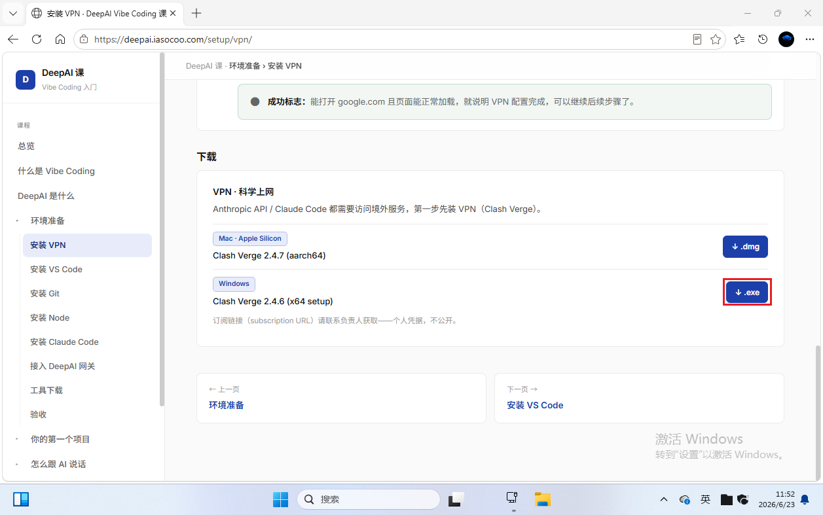
Task: Click the DeepAI logo D icon
Action: pos(26,79)
